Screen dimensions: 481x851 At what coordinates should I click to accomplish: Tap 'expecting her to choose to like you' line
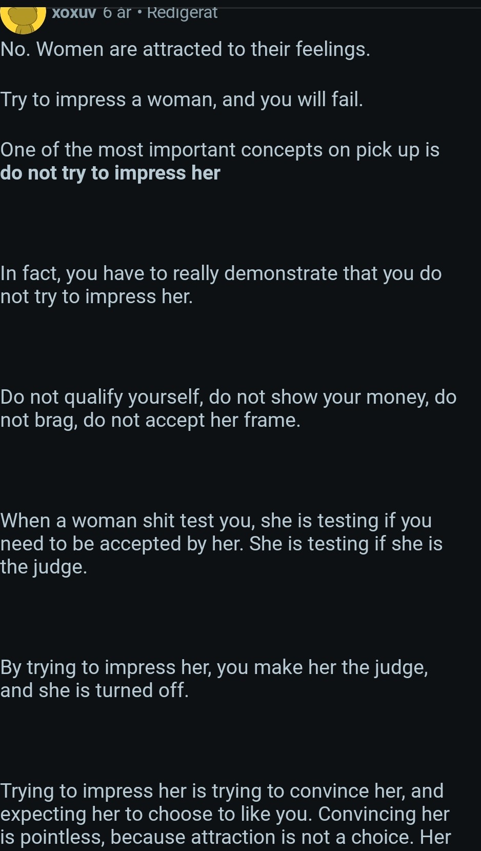[225, 814]
